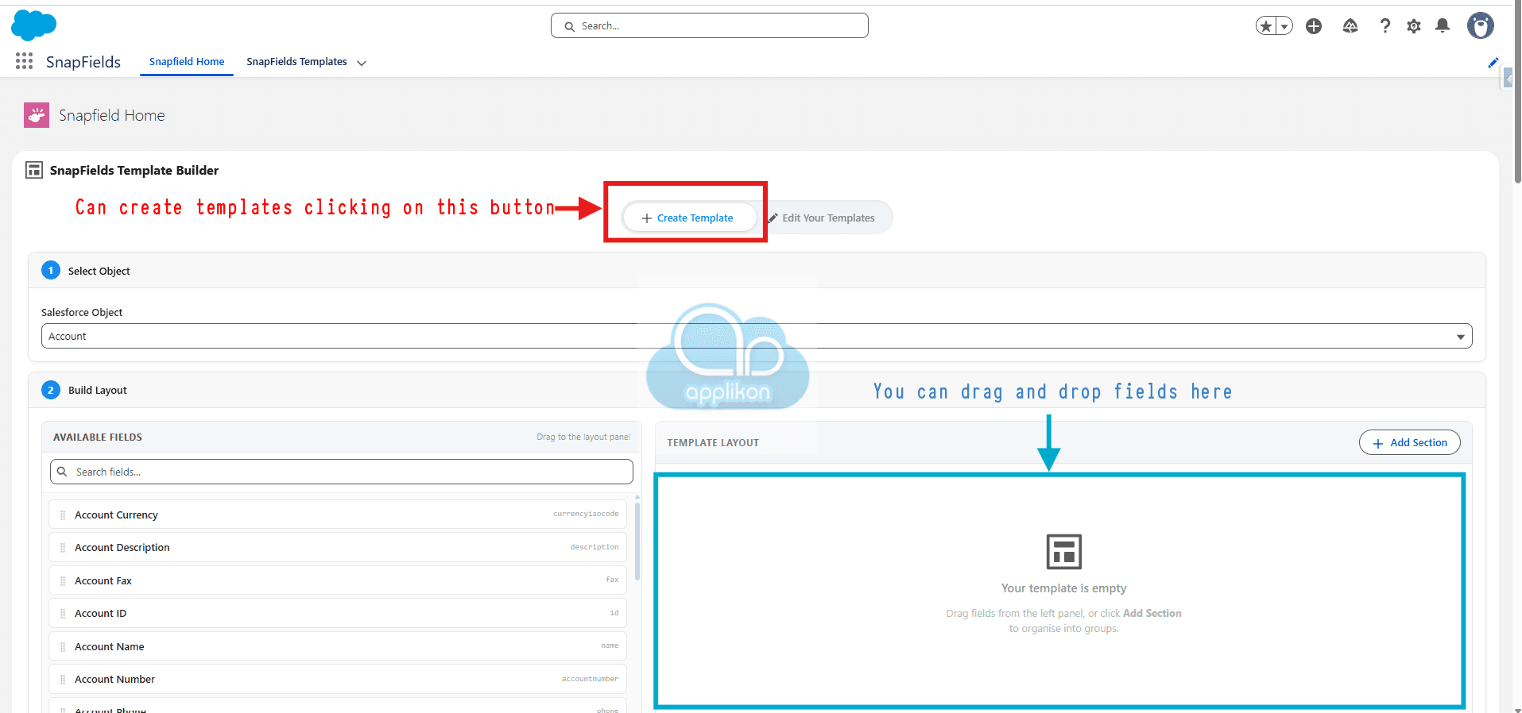1522x713 pixels.
Task: Click the available fields list scrollbar
Action: [x=637, y=540]
